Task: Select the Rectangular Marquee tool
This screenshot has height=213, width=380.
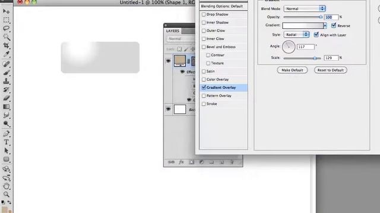Action: coord(7,20)
